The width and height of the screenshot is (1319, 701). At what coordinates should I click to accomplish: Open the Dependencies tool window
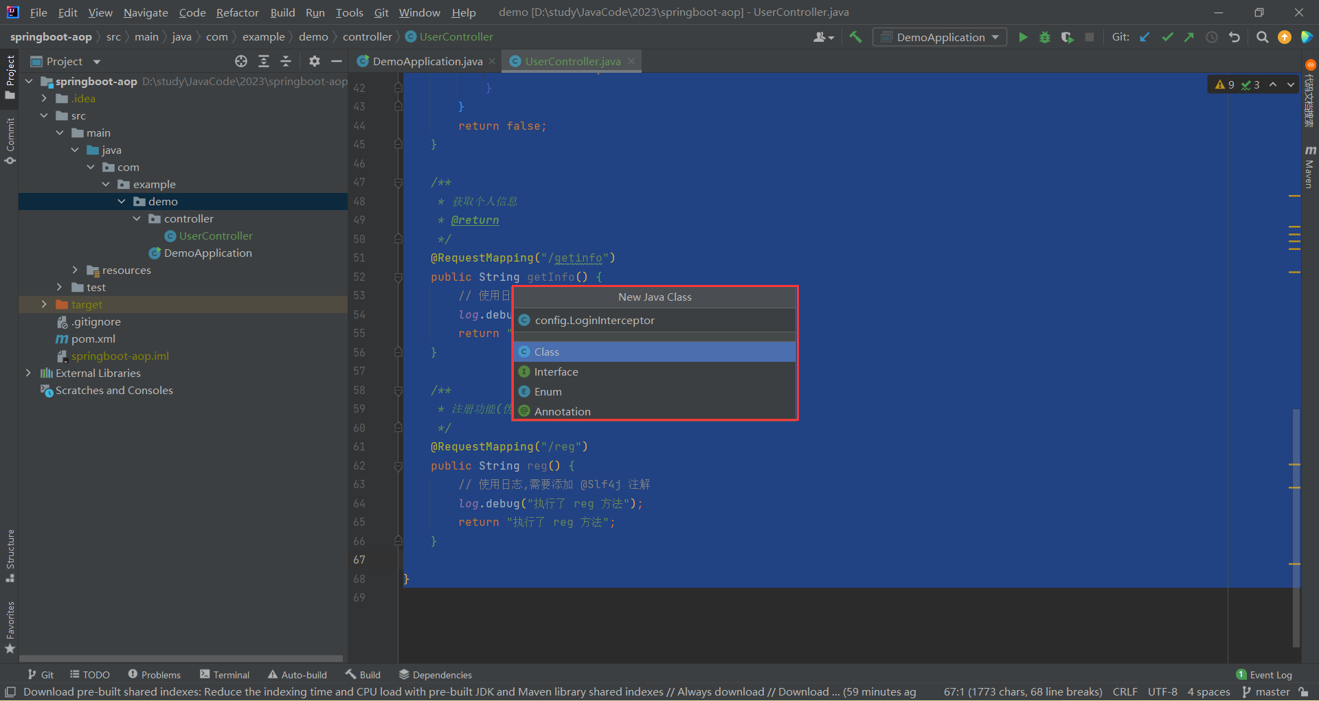435,675
